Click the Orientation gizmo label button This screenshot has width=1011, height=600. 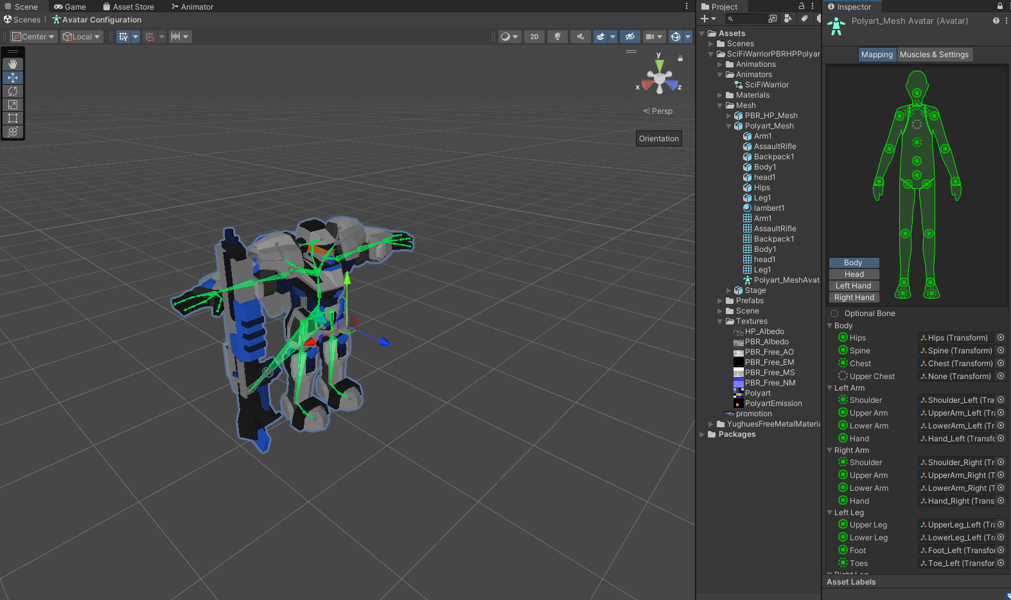click(x=659, y=139)
